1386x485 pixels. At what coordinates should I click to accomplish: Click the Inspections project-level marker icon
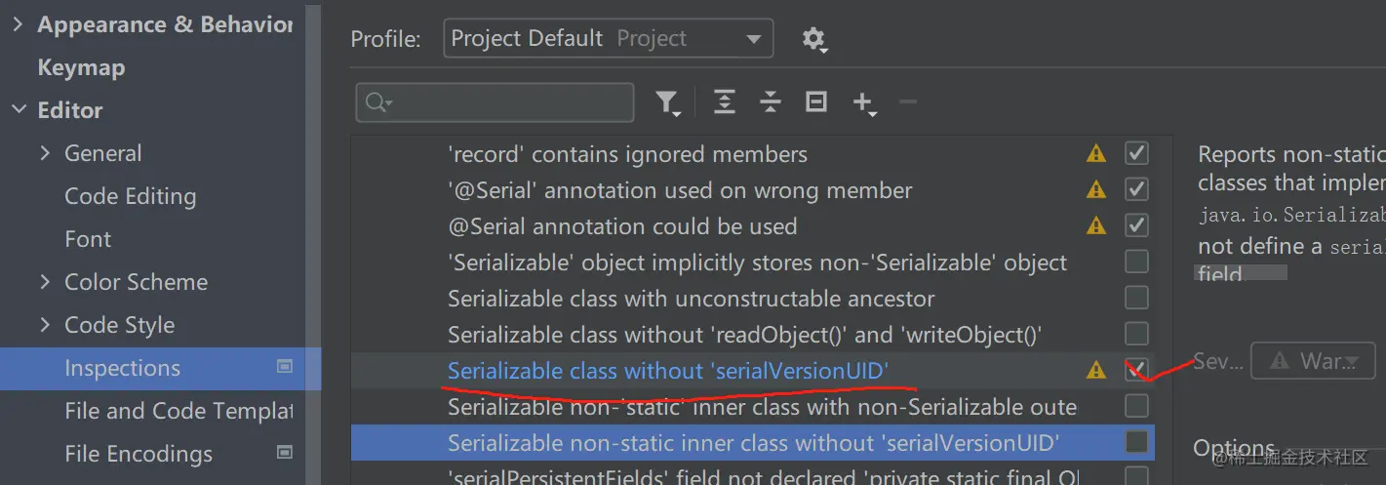point(285,367)
